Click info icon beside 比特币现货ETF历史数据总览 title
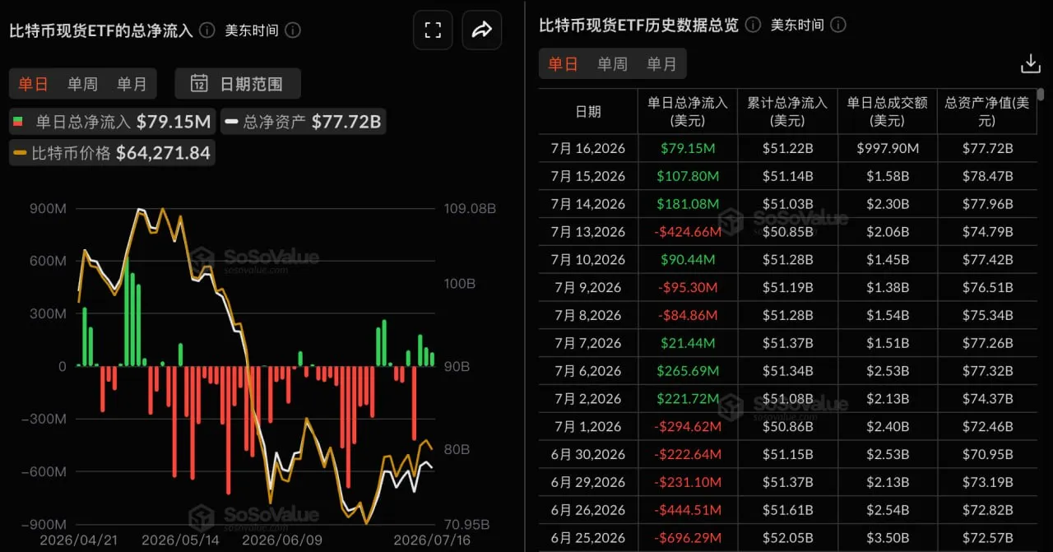This screenshot has height=552, width=1053. coord(753,25)
